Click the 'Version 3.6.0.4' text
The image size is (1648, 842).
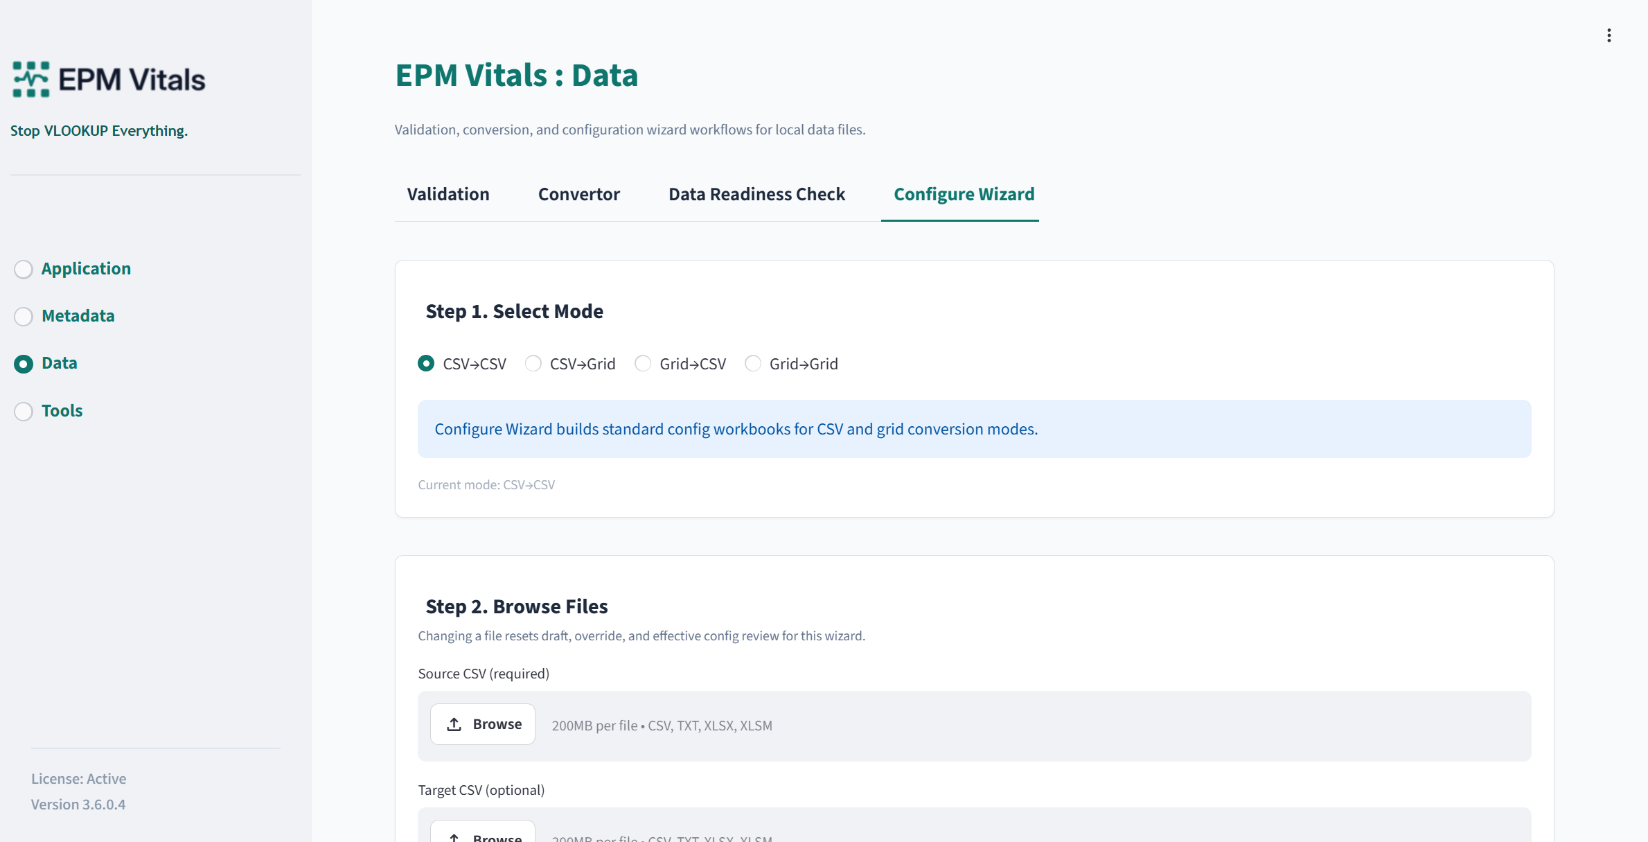pyautogui.click(x=78, y=805)
